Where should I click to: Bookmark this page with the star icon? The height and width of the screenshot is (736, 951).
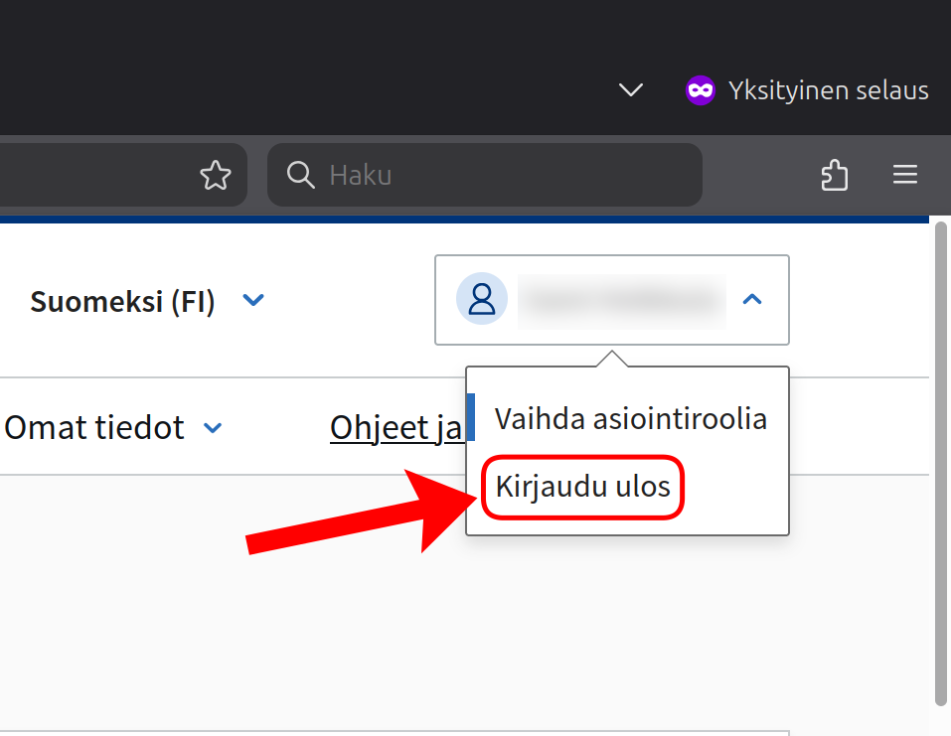216,176
